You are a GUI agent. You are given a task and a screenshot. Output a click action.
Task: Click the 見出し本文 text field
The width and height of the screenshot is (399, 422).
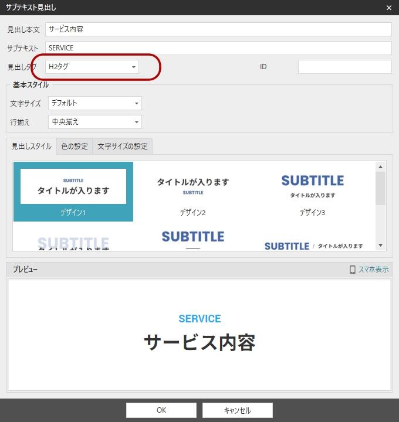pyautogui.click(x=218, y=29)
